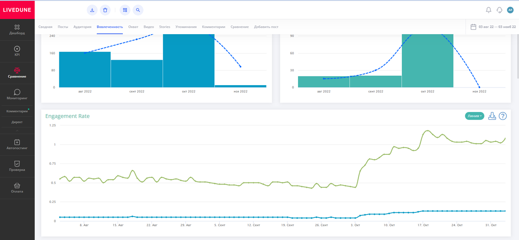Screen dimensions: 519x240
Task: Click Добавить пост link
Action: tap(266, 27)
